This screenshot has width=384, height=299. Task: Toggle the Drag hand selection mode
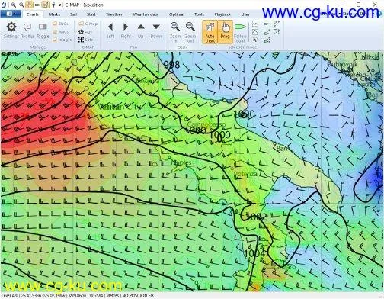[225, 32]
